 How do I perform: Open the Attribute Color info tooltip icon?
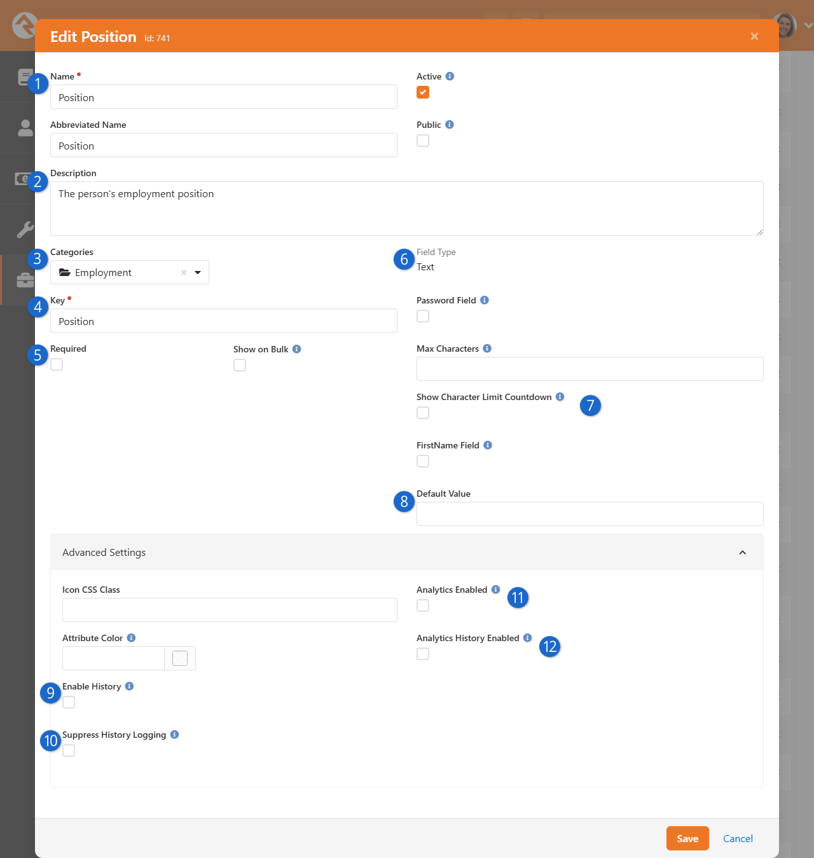coord(131,638)
